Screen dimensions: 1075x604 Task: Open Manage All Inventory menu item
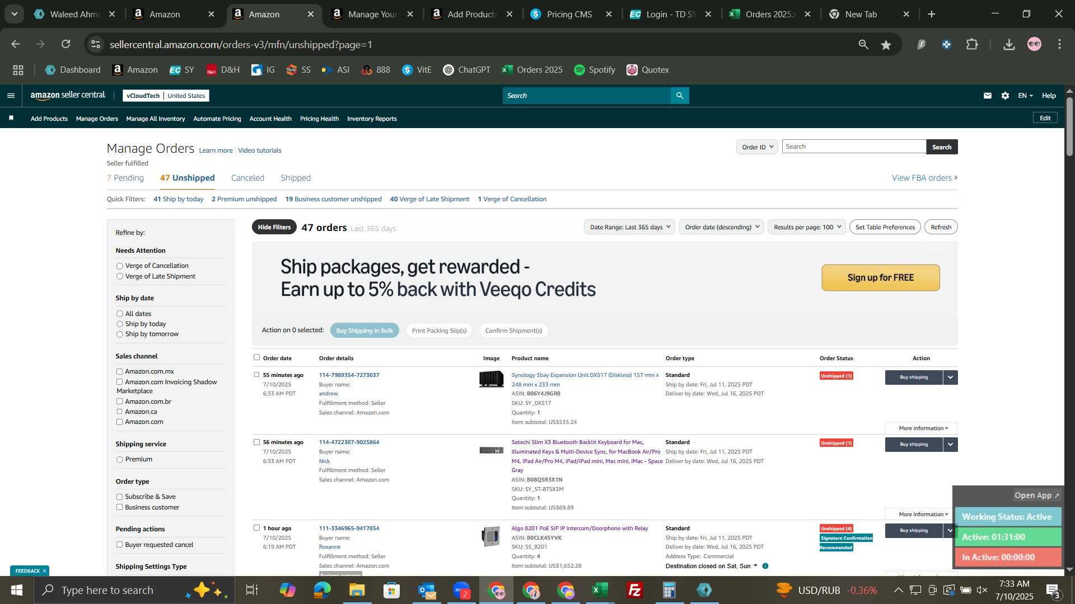(x=156, y=119)
